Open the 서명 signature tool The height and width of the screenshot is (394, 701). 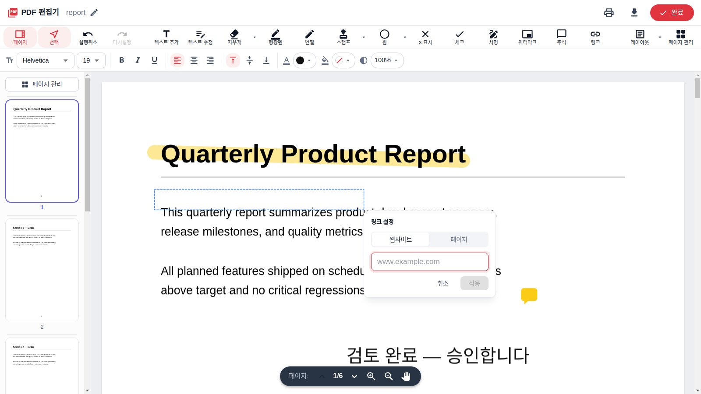pos(493,37)
